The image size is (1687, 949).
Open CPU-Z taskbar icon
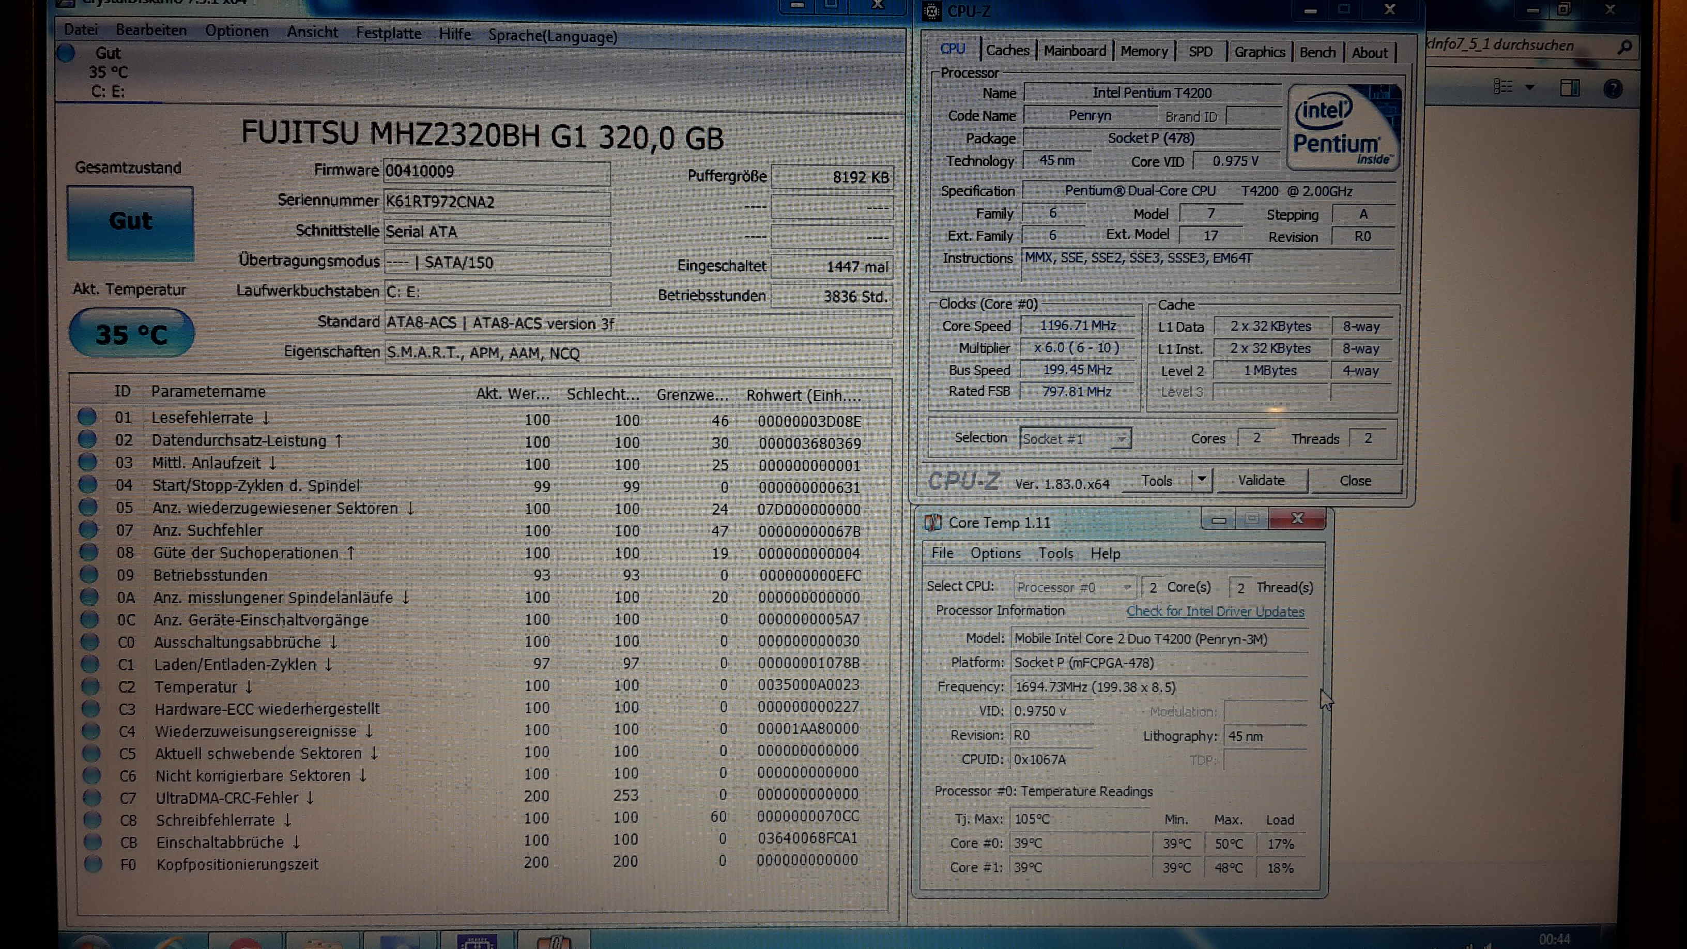tap(477, 942)
